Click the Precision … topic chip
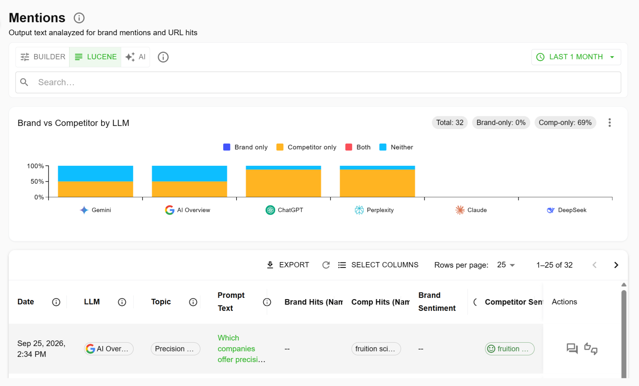Screen dimensions: 639x386 [175, 349]
